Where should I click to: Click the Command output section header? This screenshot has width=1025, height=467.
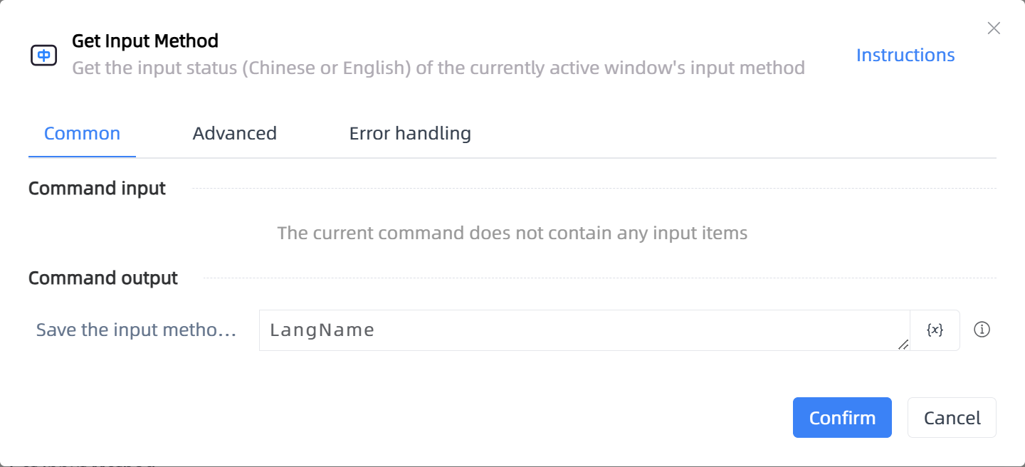[x=103, y=278]
